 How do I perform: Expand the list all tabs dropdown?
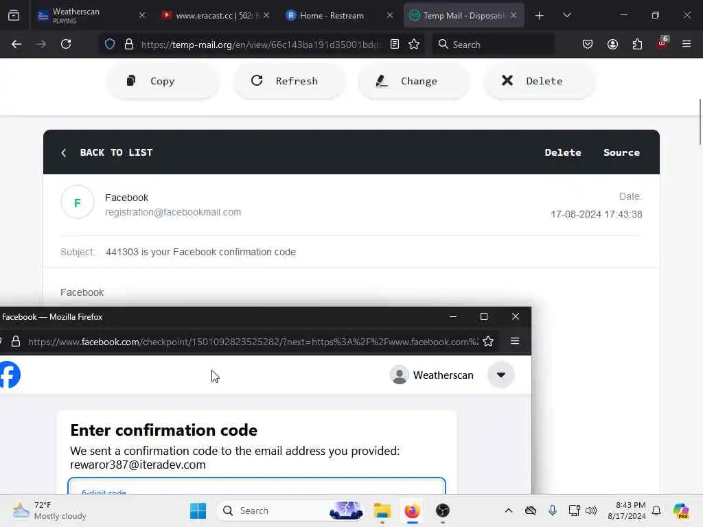point(566,16)
